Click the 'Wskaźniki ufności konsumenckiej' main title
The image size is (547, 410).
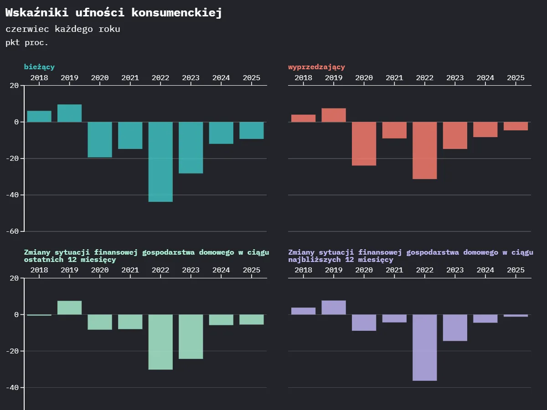tap(114, 13)
